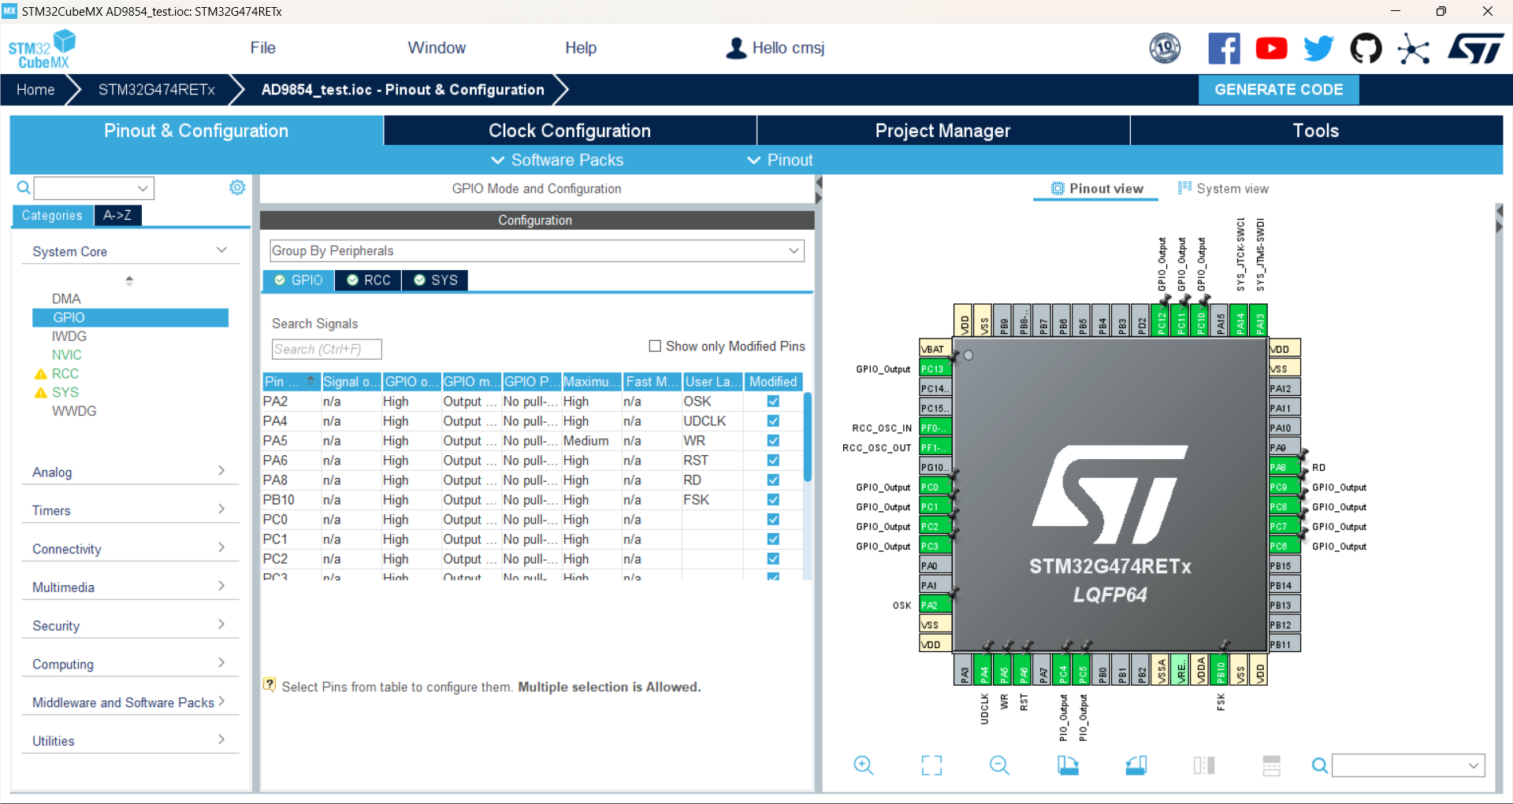The width and height of the screenshot is (1513, 804).
Task: Click the flip horizontal view icon
Action: [x=1204, y=765]
